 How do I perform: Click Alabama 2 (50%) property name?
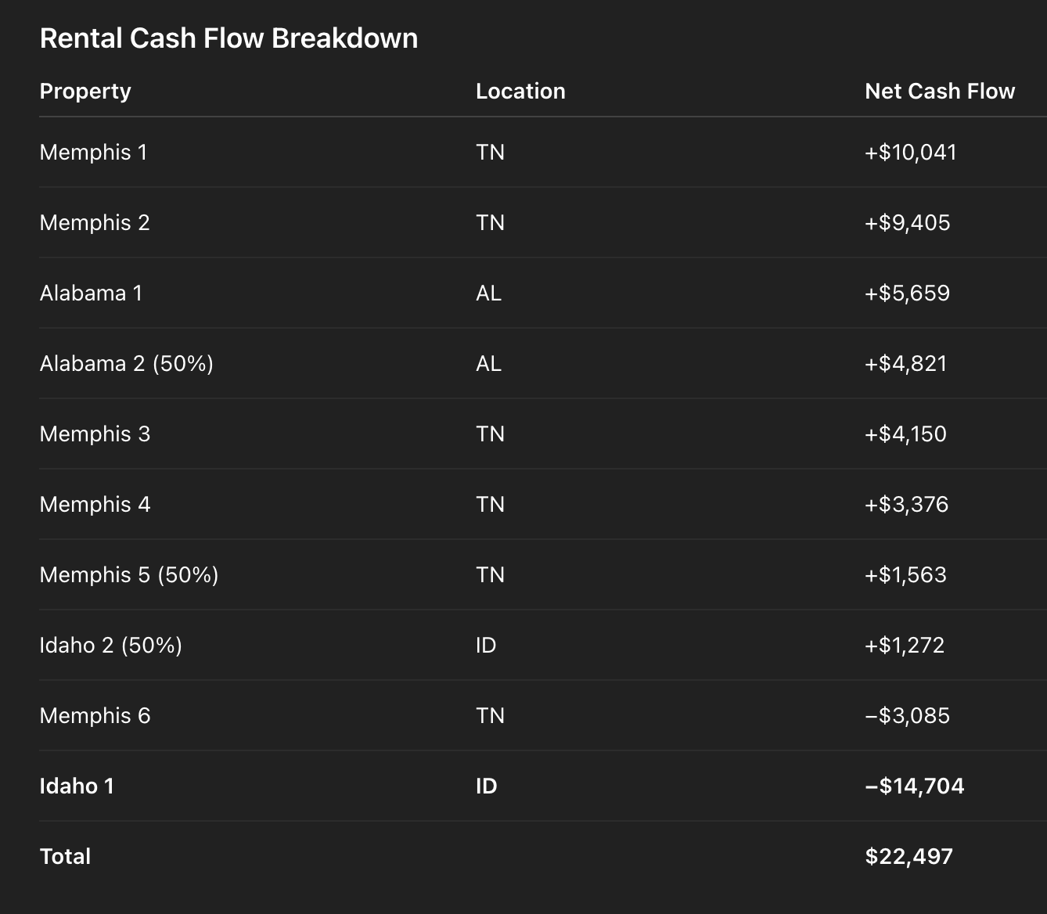point(126,364)
